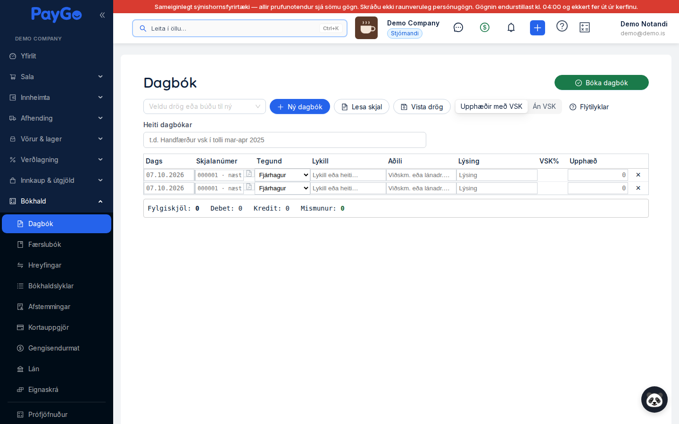The width and height of the screenshot is (679, 424).
Task: Open Tegund dropdown in first row
Action: (x=282, y=175)
